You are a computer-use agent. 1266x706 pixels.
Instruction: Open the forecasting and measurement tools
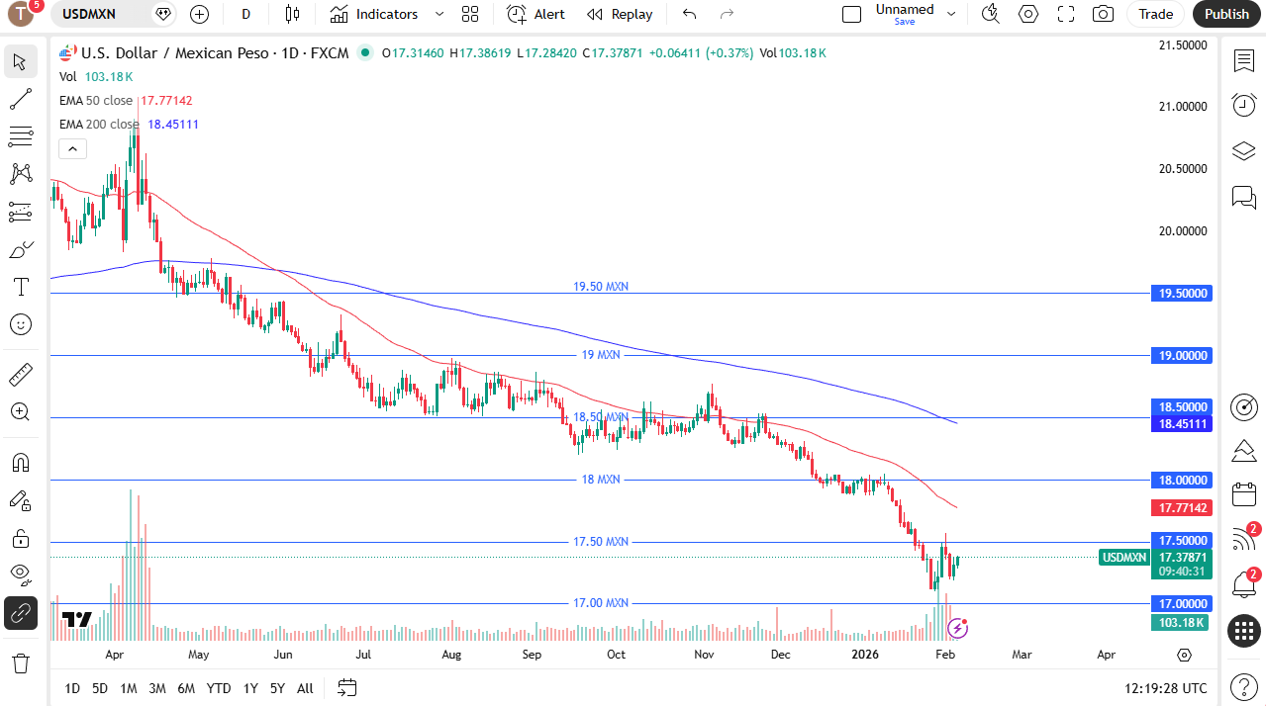[20, 212]
